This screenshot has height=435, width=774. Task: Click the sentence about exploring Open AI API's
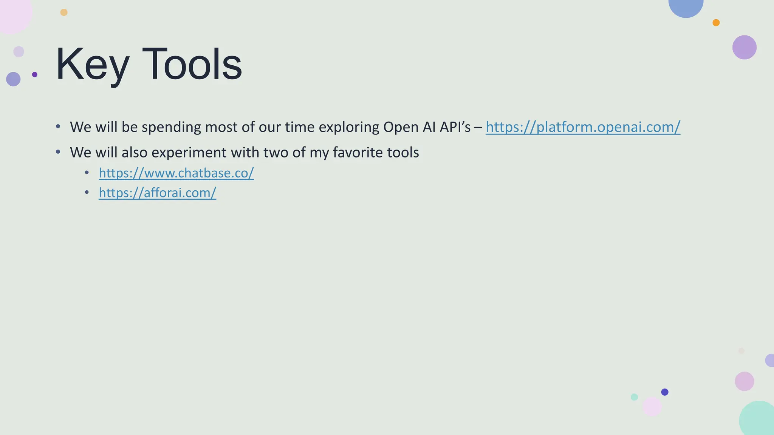pyautogui.click(x=270, y=127)
